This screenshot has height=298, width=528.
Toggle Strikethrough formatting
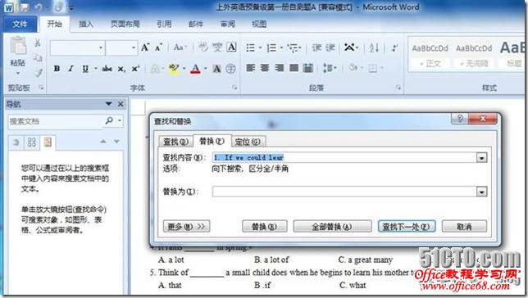107,69
